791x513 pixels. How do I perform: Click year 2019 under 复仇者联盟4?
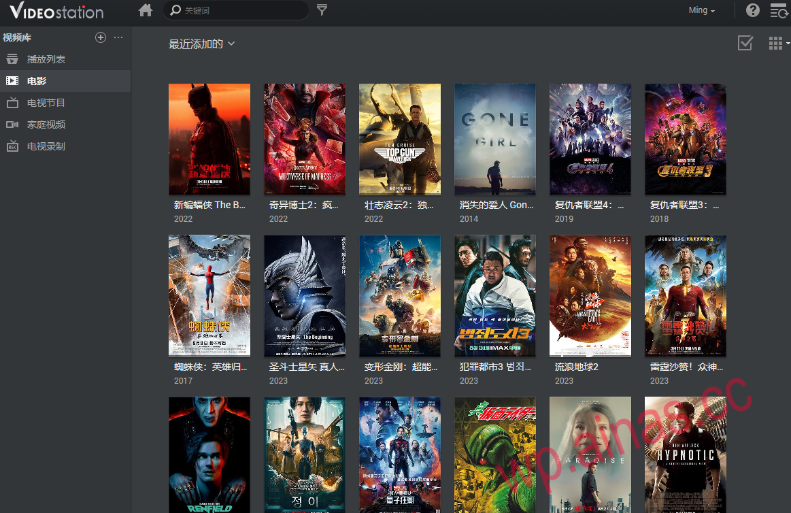pyautogui.click(x=564, y=219)
